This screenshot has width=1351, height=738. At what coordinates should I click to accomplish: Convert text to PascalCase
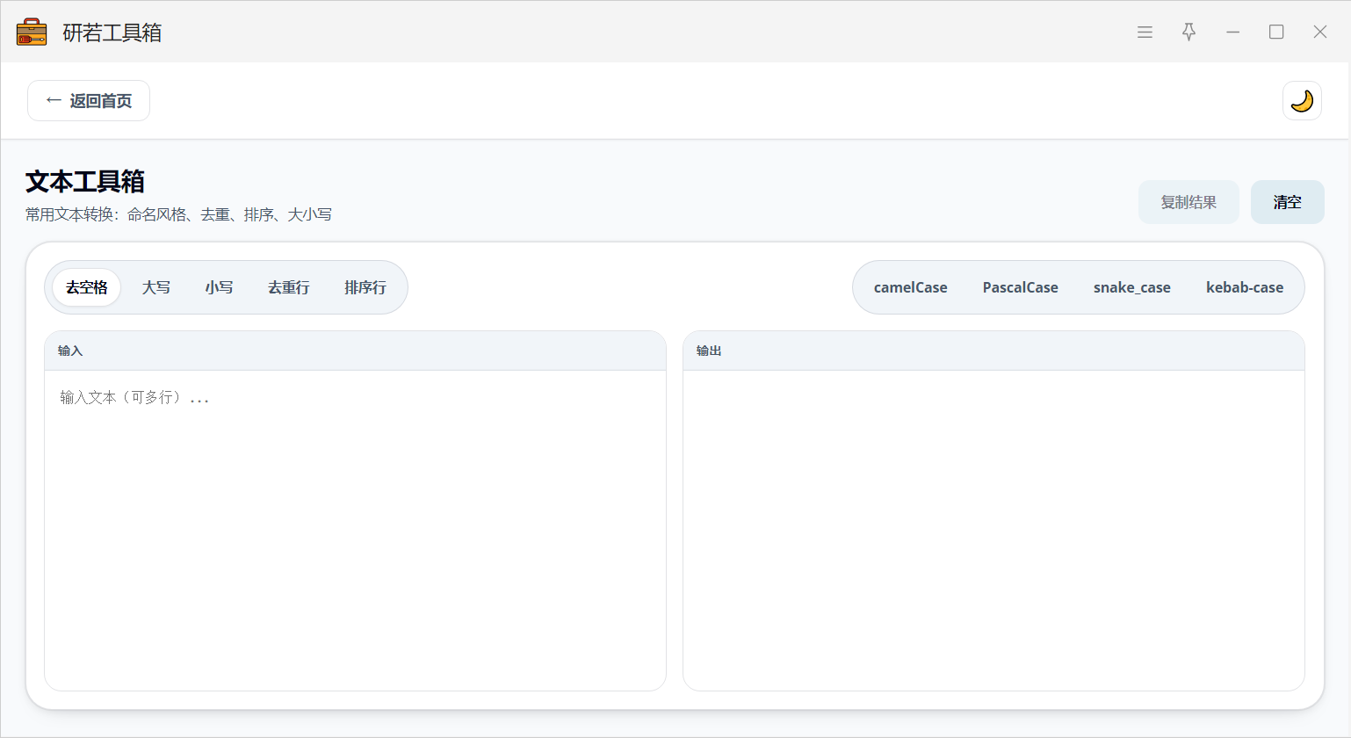[x=1020, y=287]
